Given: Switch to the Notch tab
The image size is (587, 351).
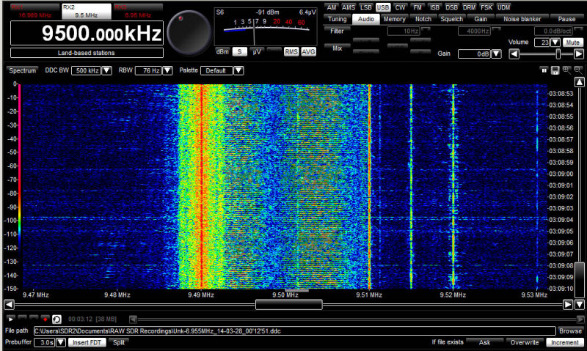Looking at the screenshot, I should coord(423,19).
